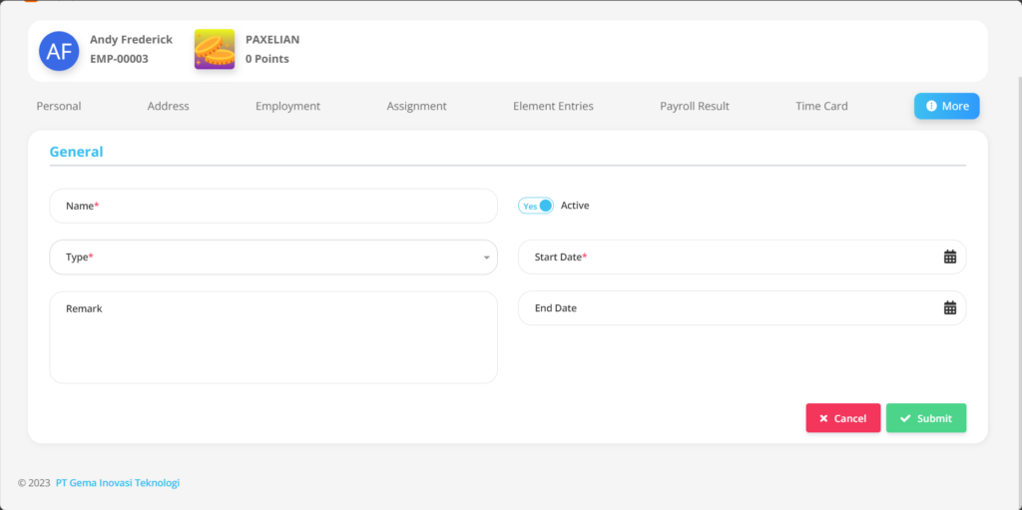Open PT Gema Inovasi Teknologi link
1022x510 pixels.
[x=118, y=483]
